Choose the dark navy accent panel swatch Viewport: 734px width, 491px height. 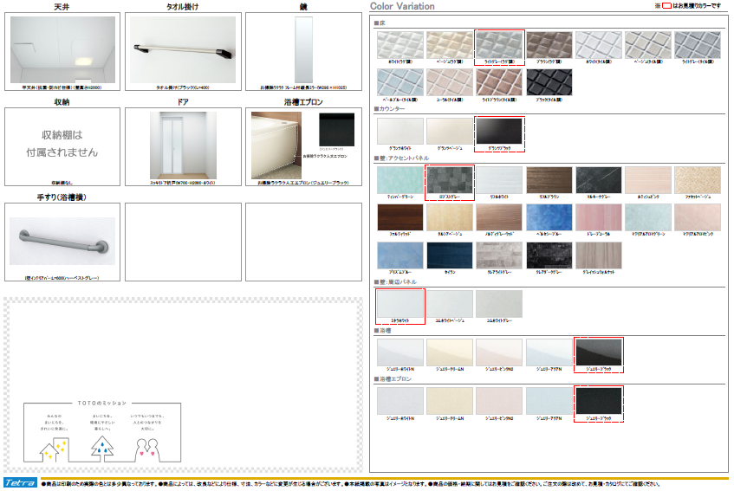coord(450,255)
